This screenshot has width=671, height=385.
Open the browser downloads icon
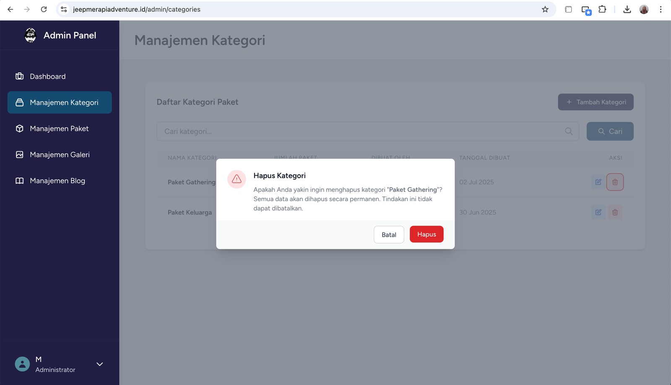(627, 9)
